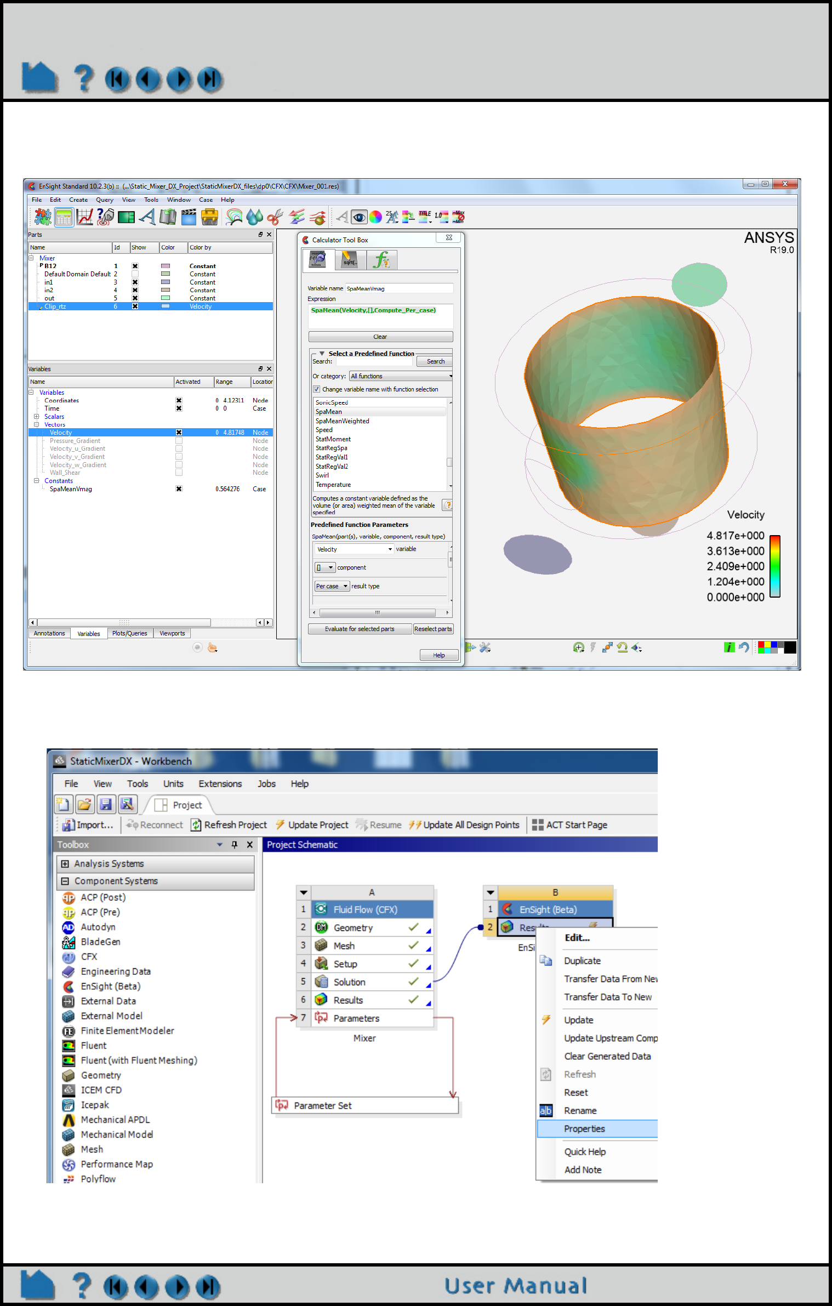
Task: Click the home icon in the top navigation bar
Action: (39, 77)
